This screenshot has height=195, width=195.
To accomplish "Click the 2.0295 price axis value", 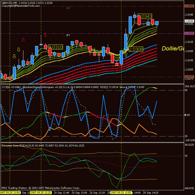I will coord(189,61).
